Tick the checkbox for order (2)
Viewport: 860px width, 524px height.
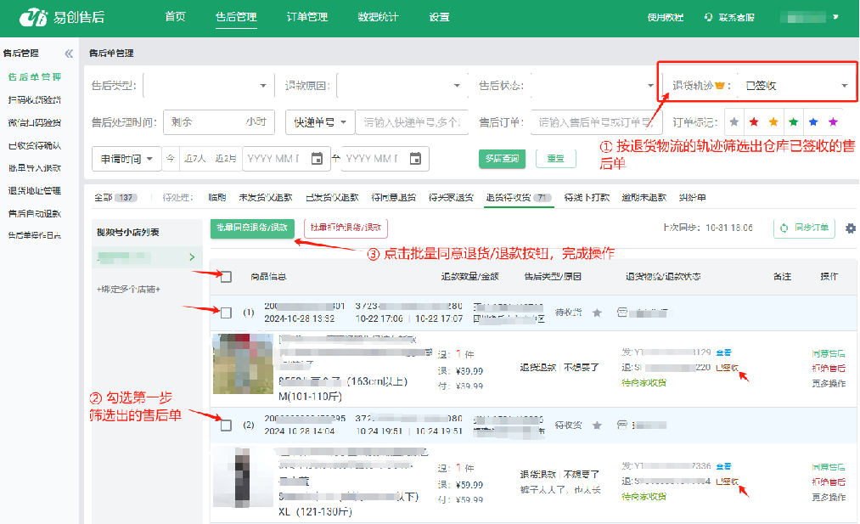[226, 425]
